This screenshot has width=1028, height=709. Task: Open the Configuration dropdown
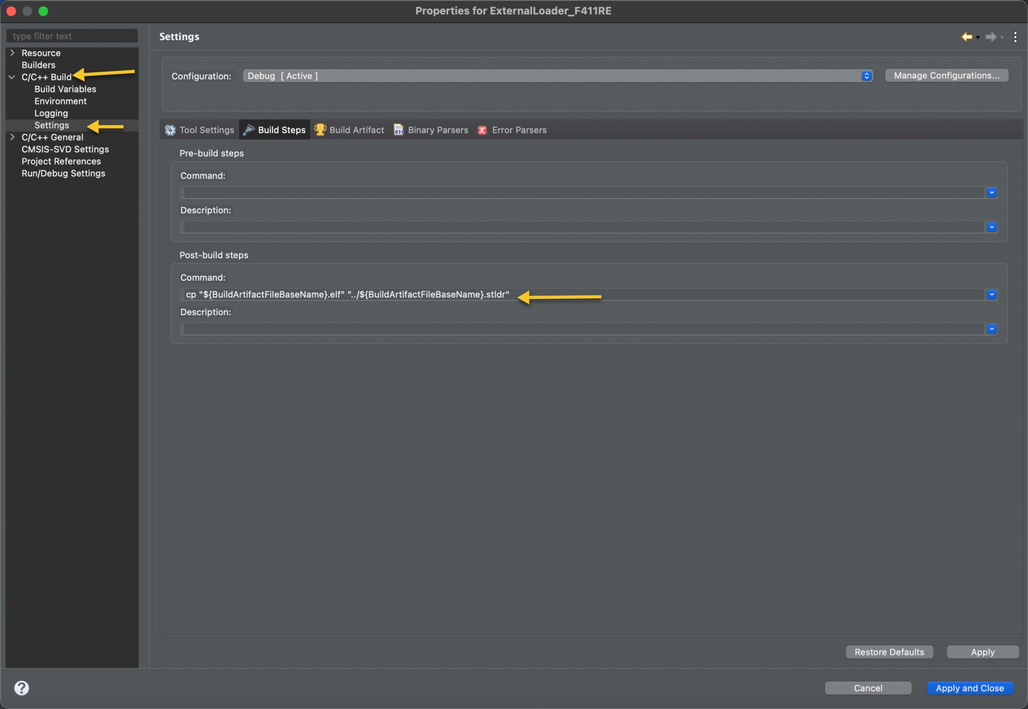click(x=557, y=76)
